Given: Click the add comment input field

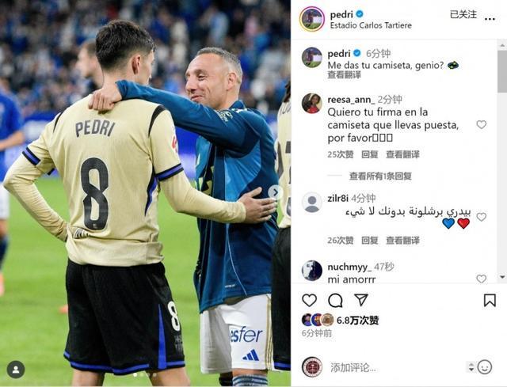Looking at the screenshot, I should coord(396,367).
